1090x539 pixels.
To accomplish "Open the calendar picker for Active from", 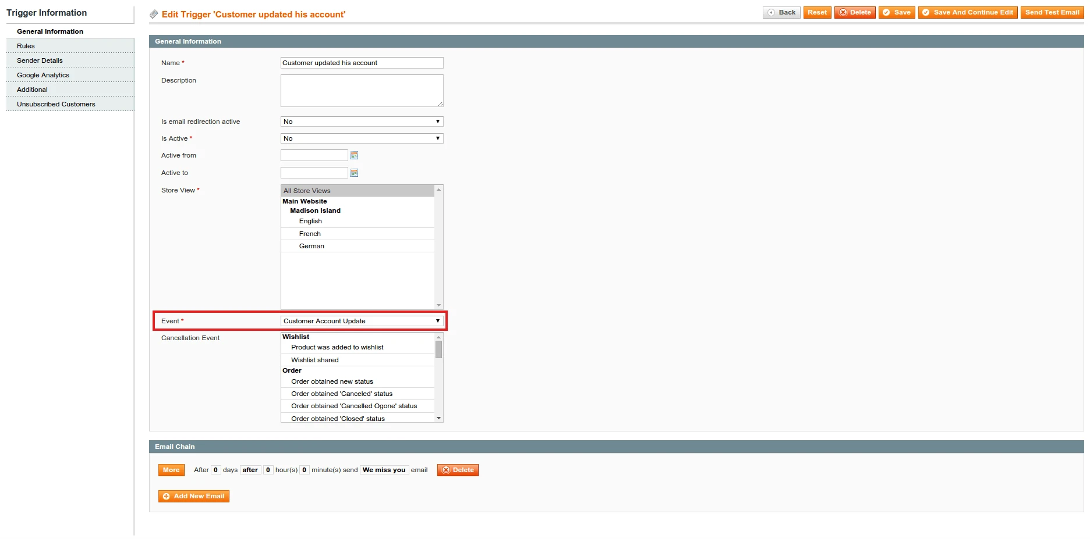I will (354, 155).
